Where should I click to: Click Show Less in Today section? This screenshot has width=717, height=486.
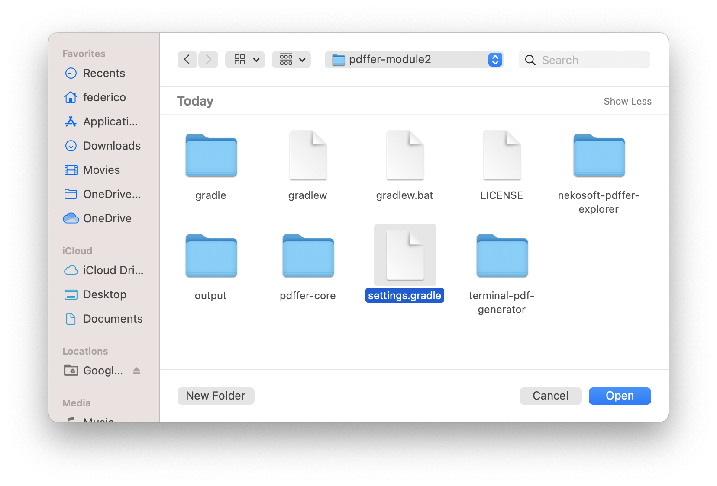click(x=627, y=101)
